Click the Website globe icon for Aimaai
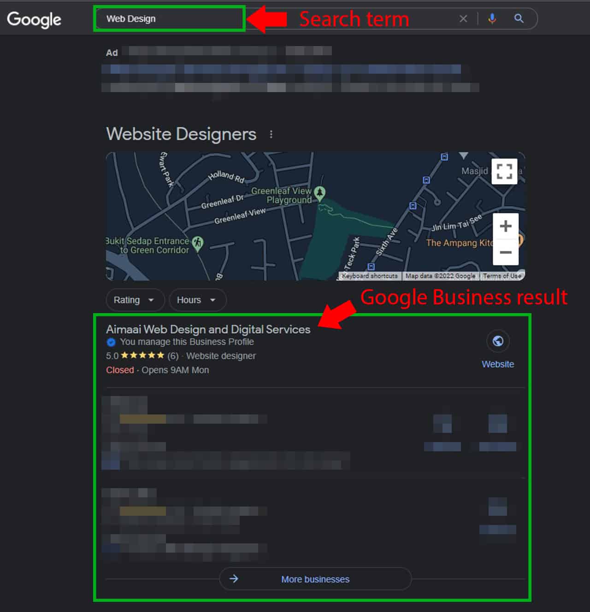 pos(498,341)
